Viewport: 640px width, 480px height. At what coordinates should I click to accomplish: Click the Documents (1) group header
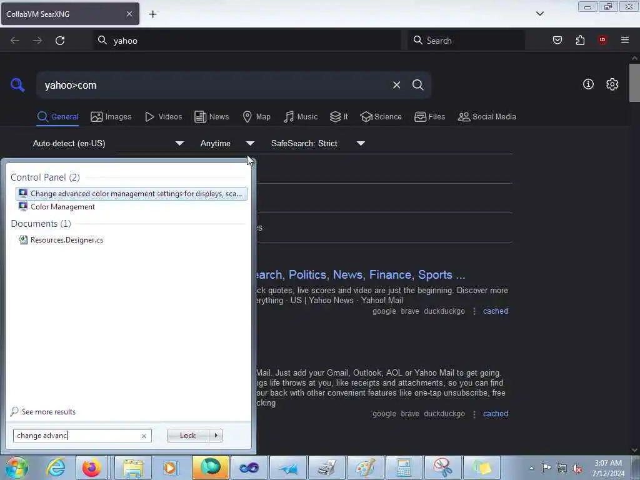tap(41, 223)
